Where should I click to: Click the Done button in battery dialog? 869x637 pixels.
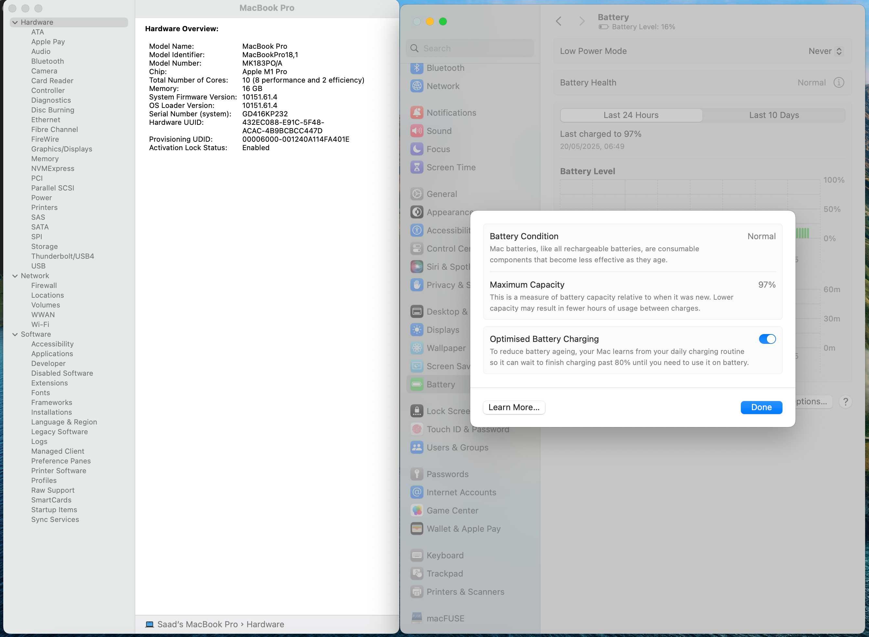[761, 407]
